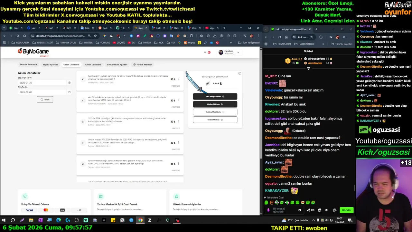This screenshot has height=232, width=412.
Task: Go home in the ByNoGame browser
Action: (24, 36)
